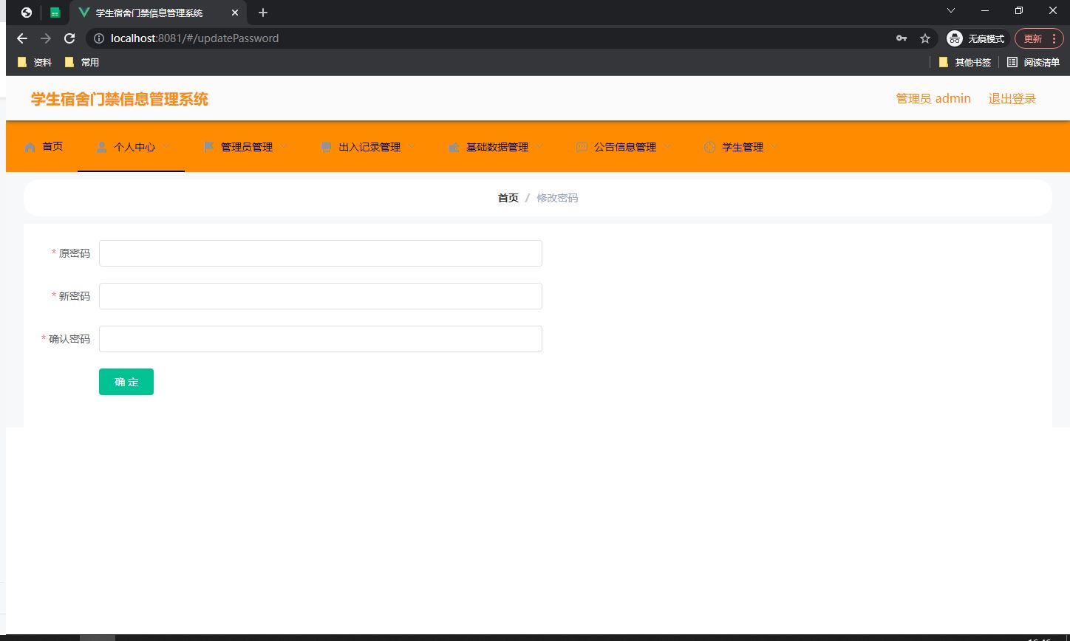This screenshot has height=641, width=1070.
Task: Open Chrome three-dot menu
Action: [1054, 38]
